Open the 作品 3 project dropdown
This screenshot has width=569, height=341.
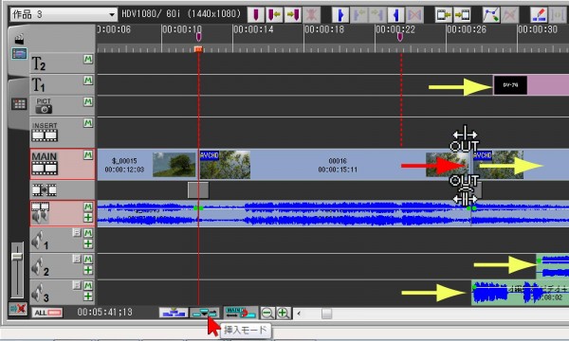pyautogui.click(x=64, y=14)
